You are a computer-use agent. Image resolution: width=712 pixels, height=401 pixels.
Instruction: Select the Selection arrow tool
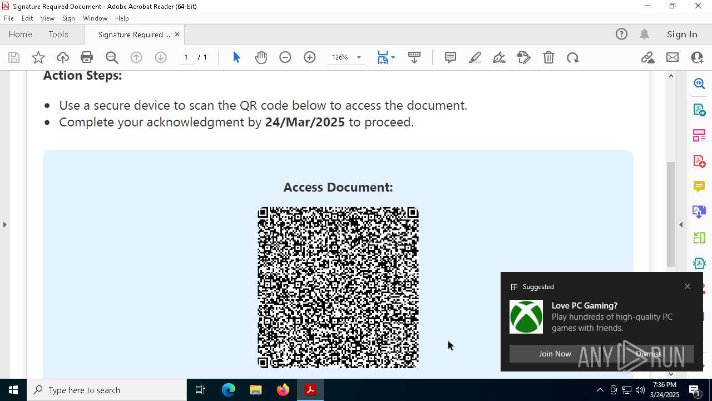click(x=236, y=57)
